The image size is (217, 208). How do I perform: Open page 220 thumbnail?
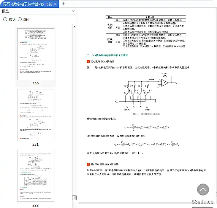click(36, 54)
